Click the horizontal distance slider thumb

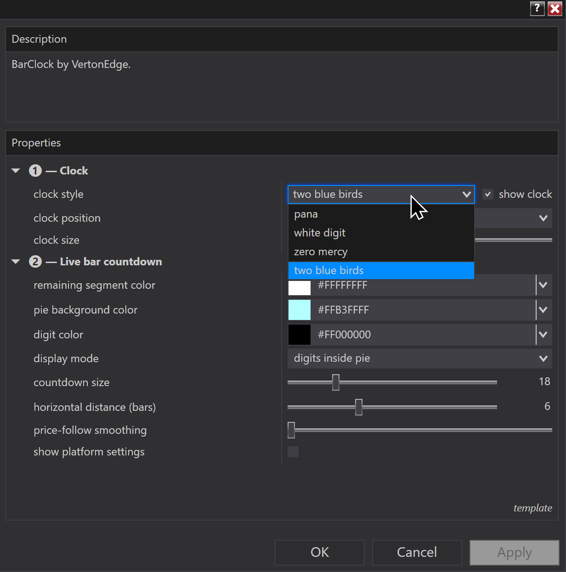pos(359,407)
